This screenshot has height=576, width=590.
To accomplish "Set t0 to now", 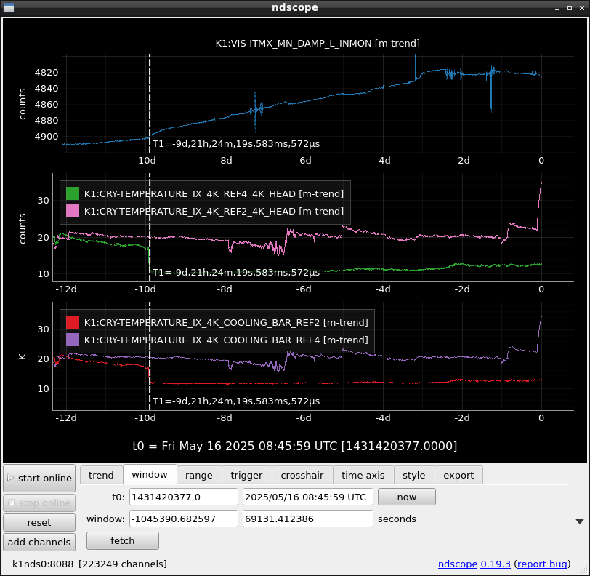I will click(407, 497).
